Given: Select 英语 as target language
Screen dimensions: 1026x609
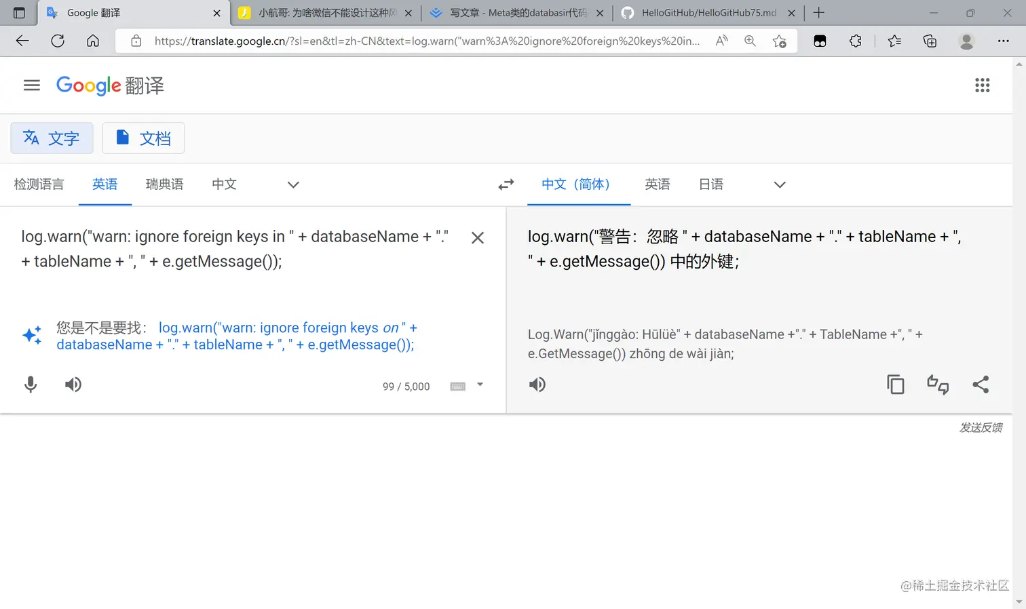Looking at the screenshot, I should click(658, 184).
